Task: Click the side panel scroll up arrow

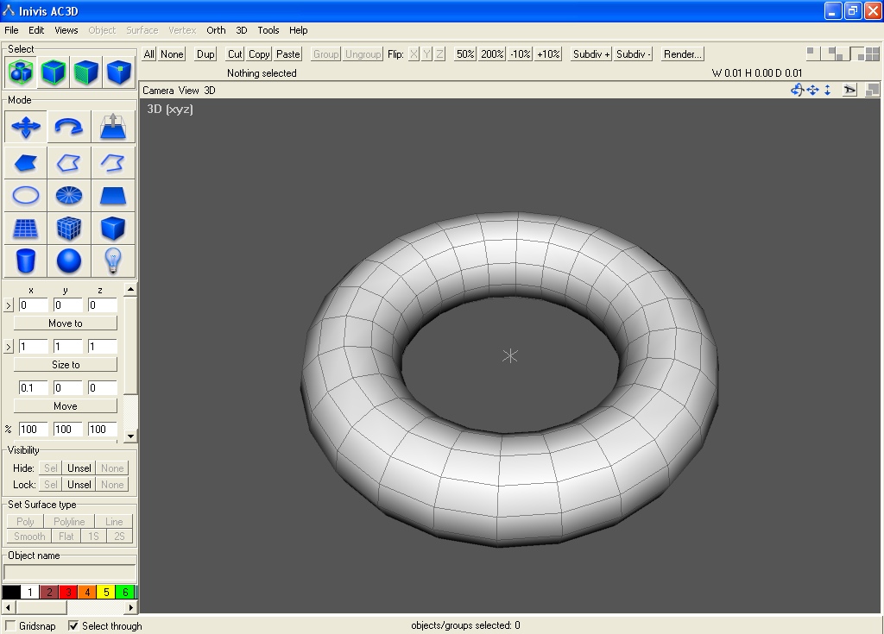Action: [x=131, y=290]
